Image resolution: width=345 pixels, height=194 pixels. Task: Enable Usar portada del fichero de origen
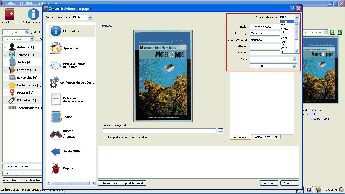point(104,137)
